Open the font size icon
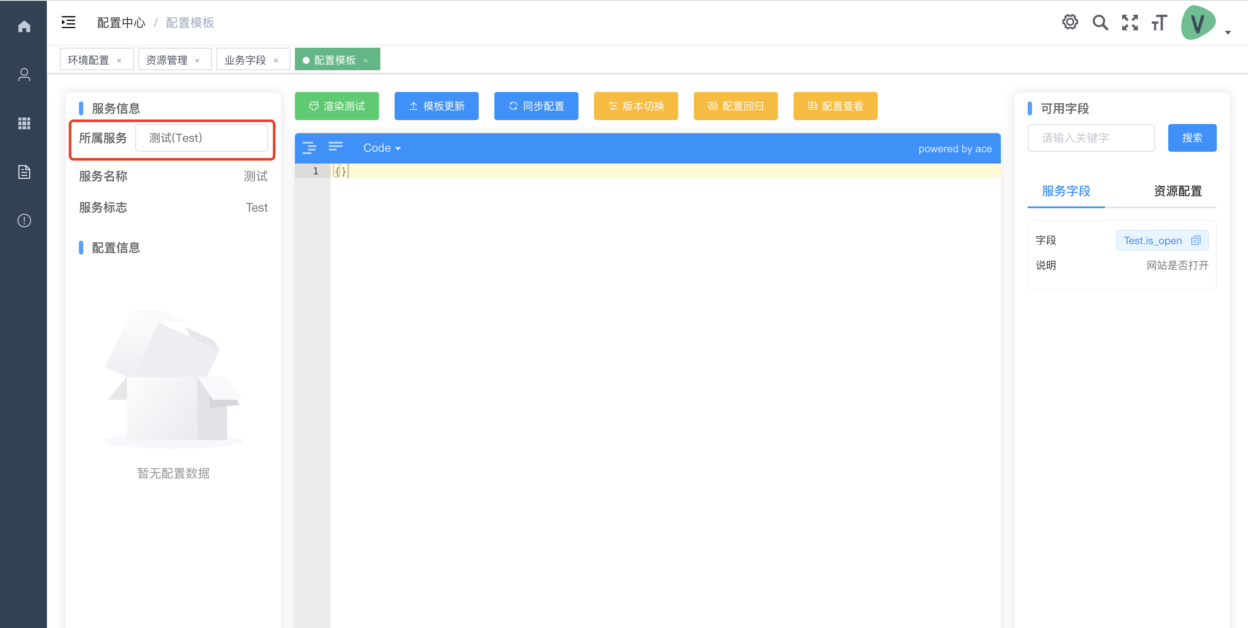Viewport: 1248px width, 628px height. coord(1160,22)
